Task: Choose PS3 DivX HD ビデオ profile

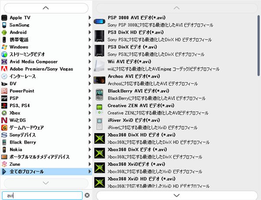Action: click(175, 36)
